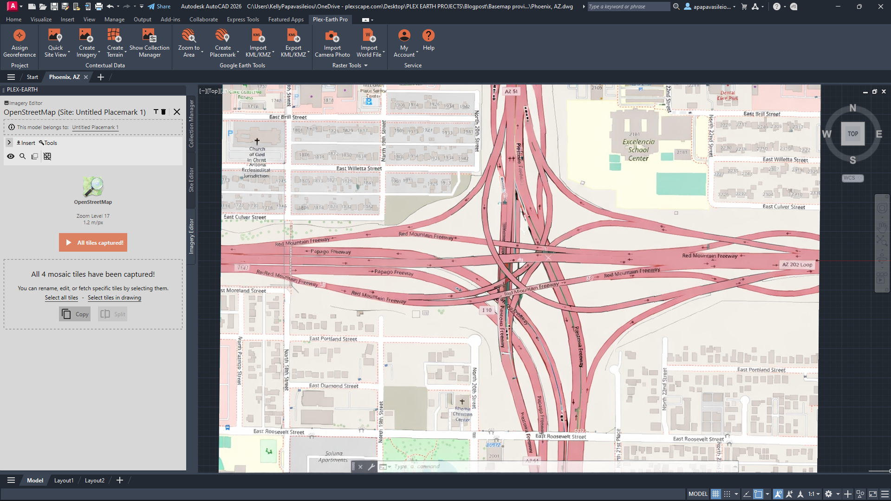The image size is (891, 501).
Task: Open the Customization hamburger in status bar
Action: pos(884,494)
